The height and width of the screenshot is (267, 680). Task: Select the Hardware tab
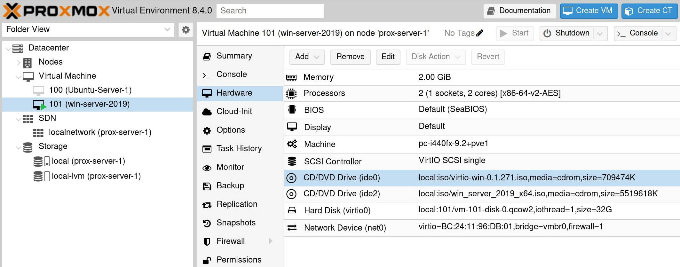[x=240, y=93]
